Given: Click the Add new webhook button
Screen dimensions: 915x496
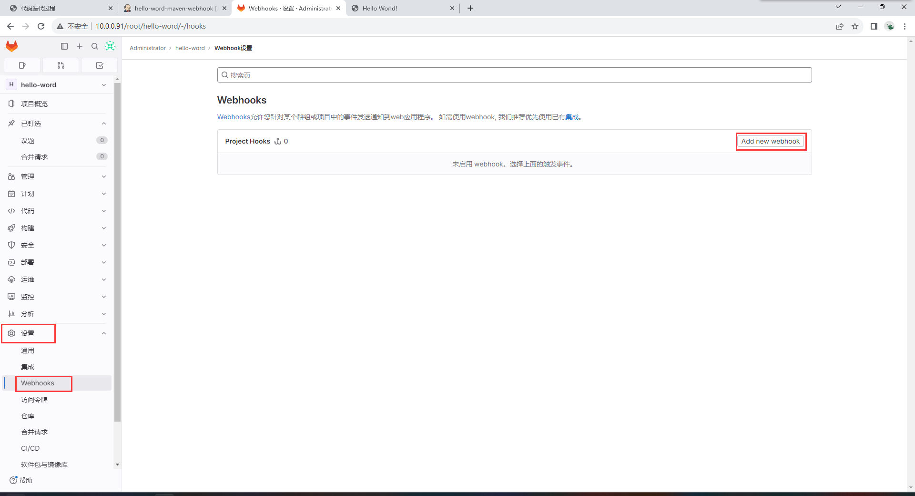Looking at the screenshot, I should pyautogui.click(x=770, y=141).
